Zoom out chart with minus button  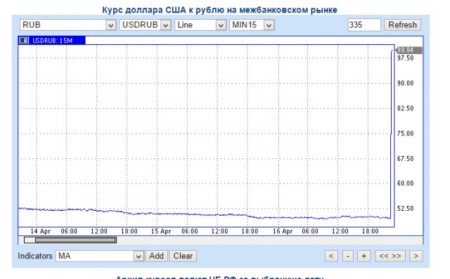pyautogui.click(x=348, y=256)
